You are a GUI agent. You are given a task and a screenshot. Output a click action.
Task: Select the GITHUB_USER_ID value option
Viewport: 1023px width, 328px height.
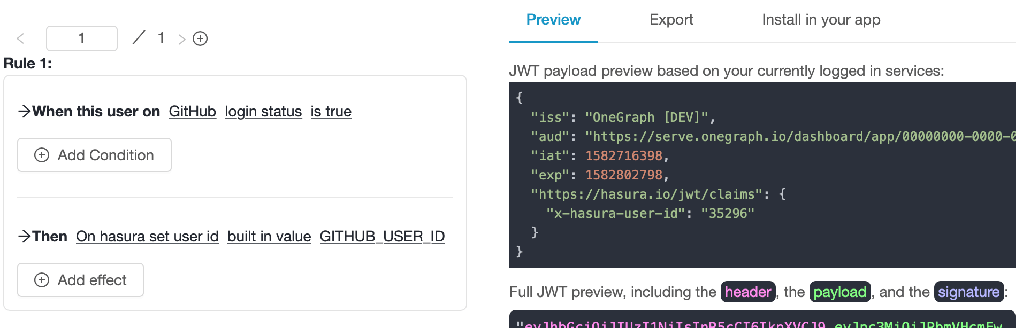click(x=382, y=236)
